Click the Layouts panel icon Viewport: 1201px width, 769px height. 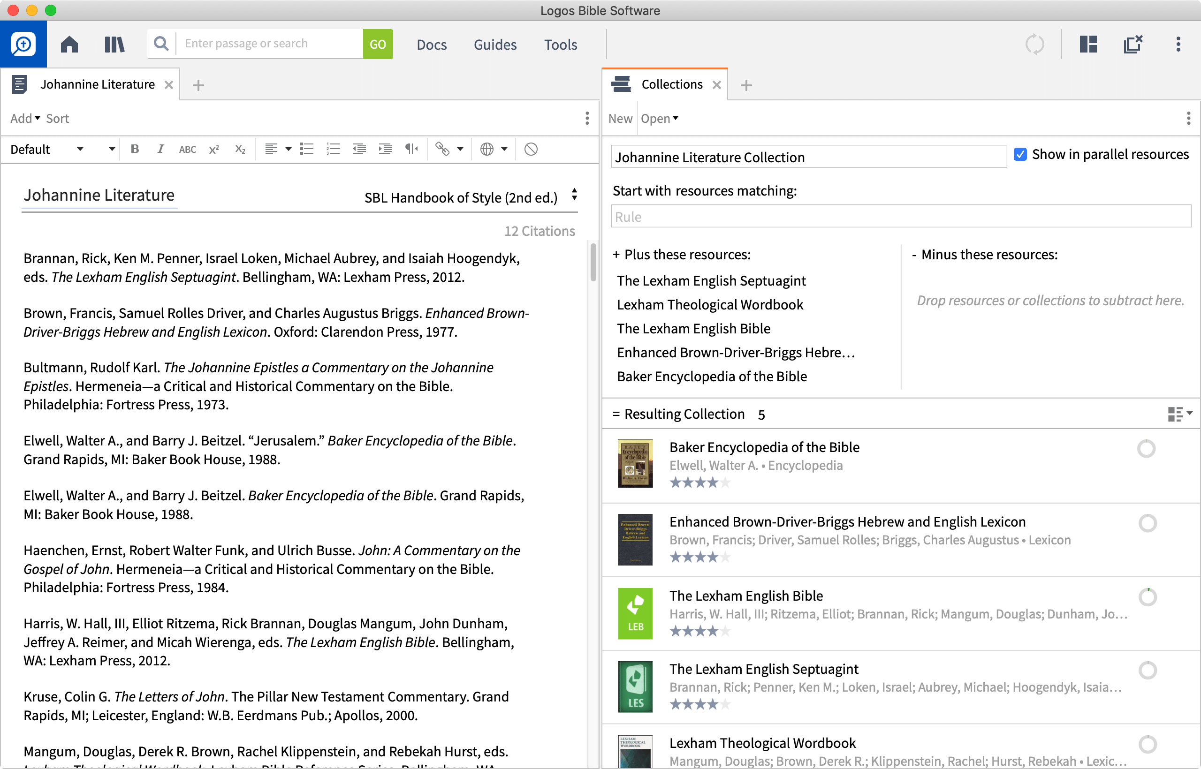coord(1087,45)
